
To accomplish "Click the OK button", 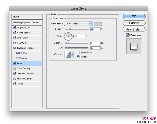I will (x=134, y=16).
